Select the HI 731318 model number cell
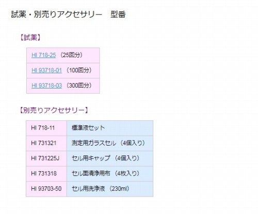258x214 pixels. point(46,174)
